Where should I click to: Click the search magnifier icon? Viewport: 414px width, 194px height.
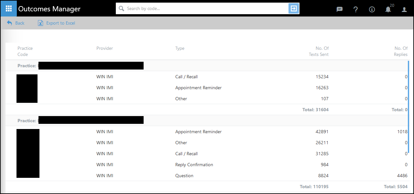(x=122, y=9)
